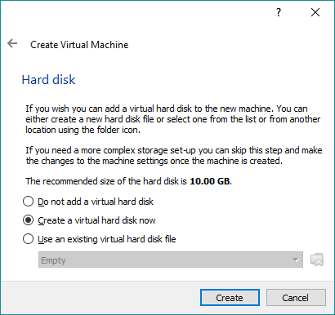This screenshot has width=335, height=315.
Task: Go back using the left arrow icon
Action: (x=12, y=43)
